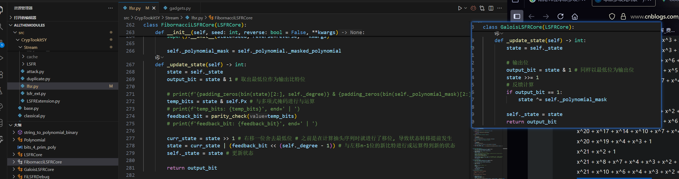Open the Explorer panel more actions menu

(110, 8)
